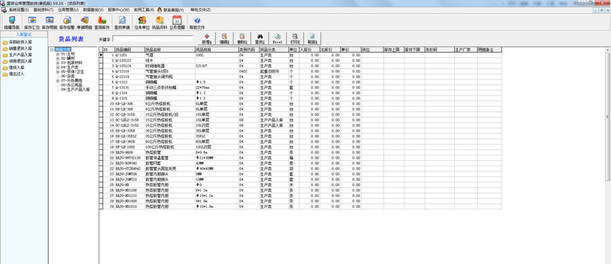Click the 货品名称 column header
This screenshot has width=611, height=264.
coord(170,50)
